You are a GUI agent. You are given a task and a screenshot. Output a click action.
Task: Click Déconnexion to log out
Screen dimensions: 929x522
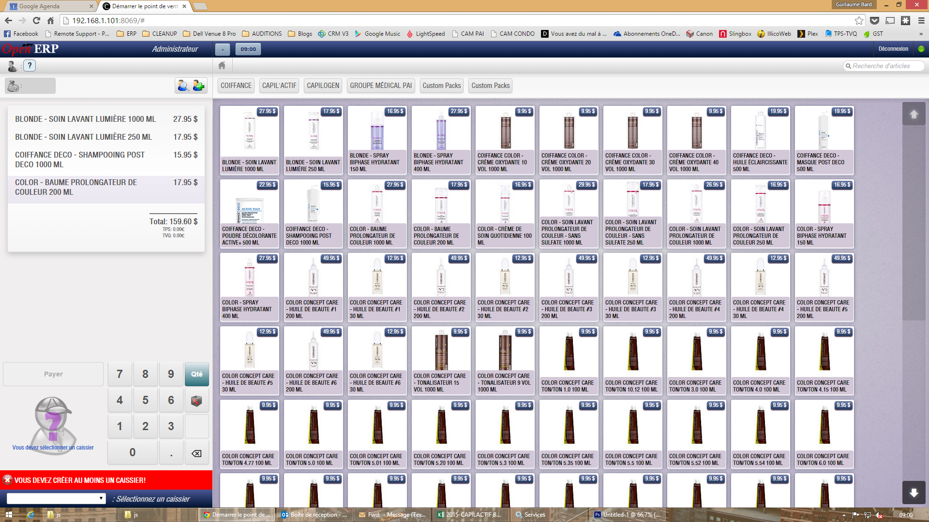point(893,49)
